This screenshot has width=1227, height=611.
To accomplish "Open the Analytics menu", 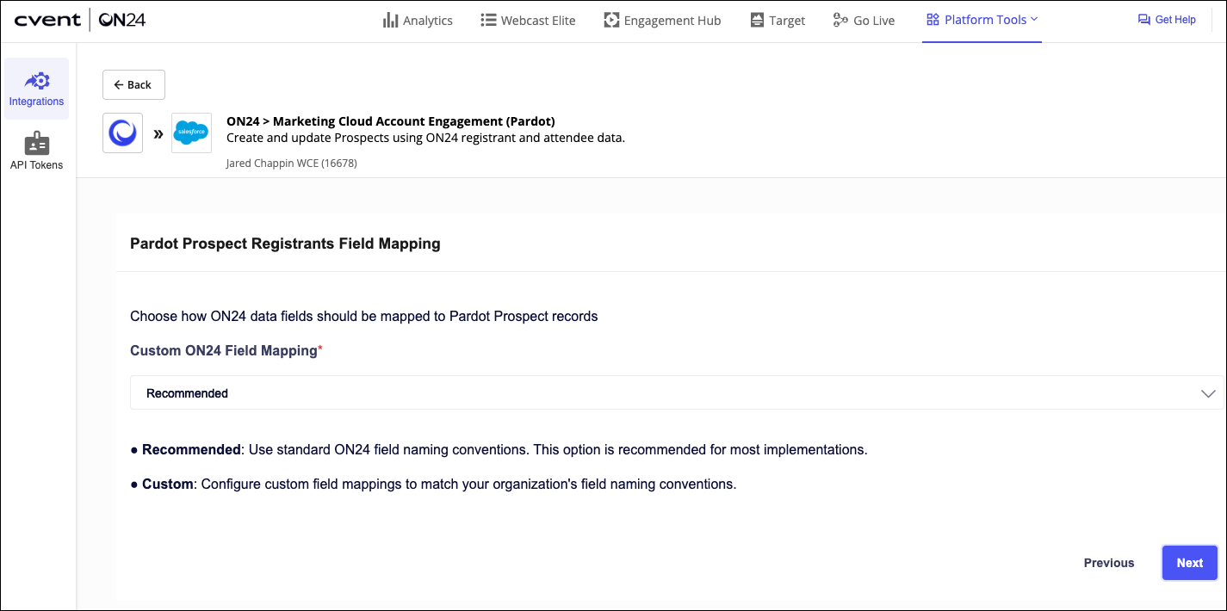I will 418,20.
